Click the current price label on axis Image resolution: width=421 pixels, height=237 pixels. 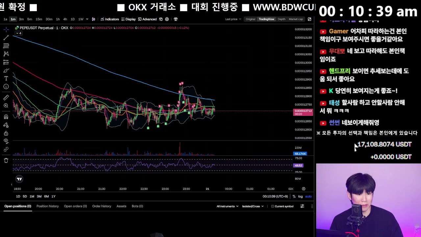303,112
